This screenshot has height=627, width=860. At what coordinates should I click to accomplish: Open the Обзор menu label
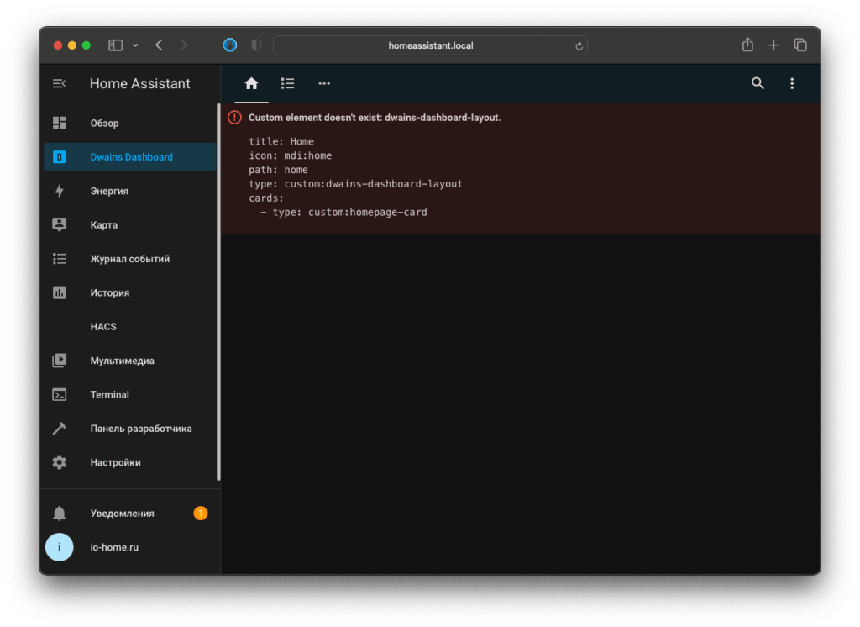pyautogui.click(x=104, y=123)
